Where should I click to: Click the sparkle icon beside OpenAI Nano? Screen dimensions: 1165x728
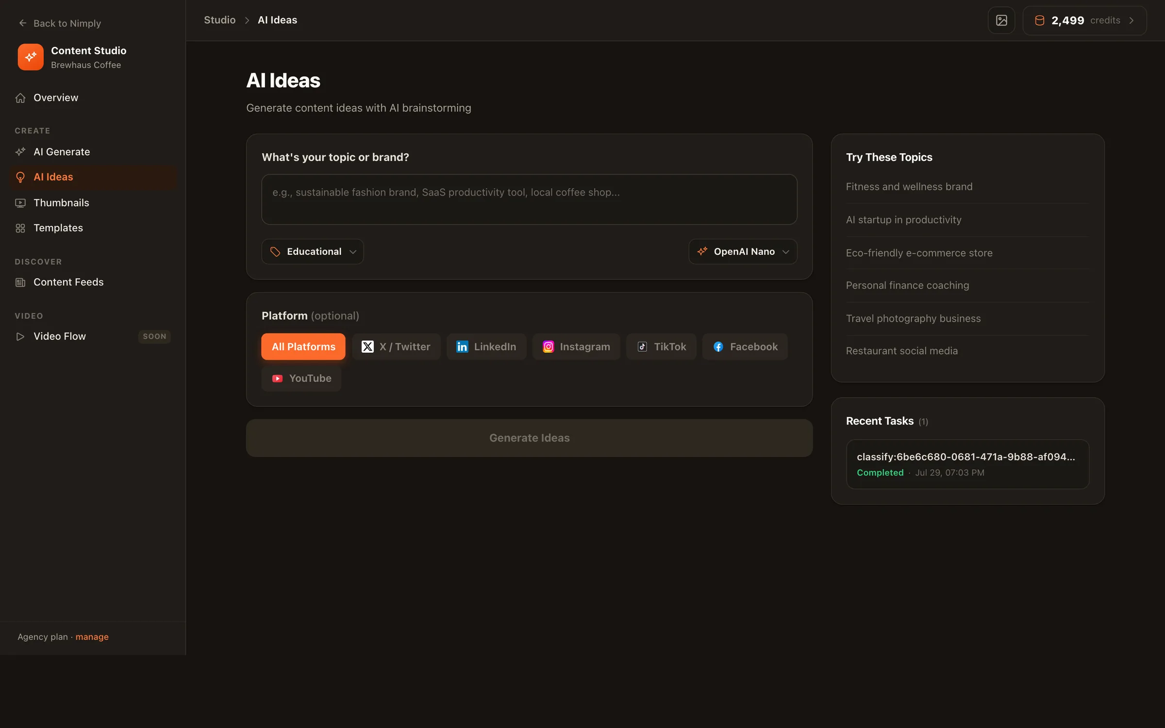pos(702,251)
